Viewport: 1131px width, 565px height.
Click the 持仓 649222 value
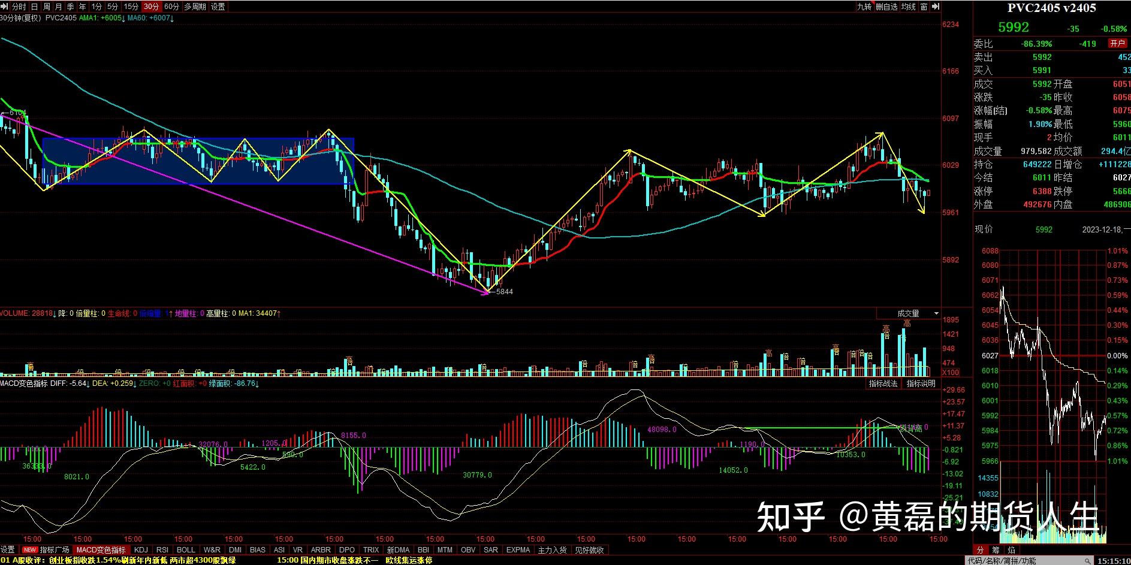[x=1037, y=164]
